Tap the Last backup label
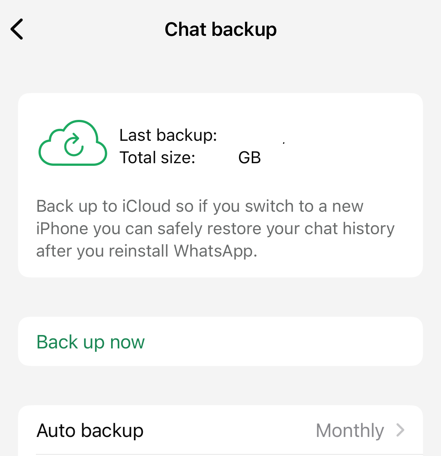This screenshot has height=456, width=441. point(168,135)
